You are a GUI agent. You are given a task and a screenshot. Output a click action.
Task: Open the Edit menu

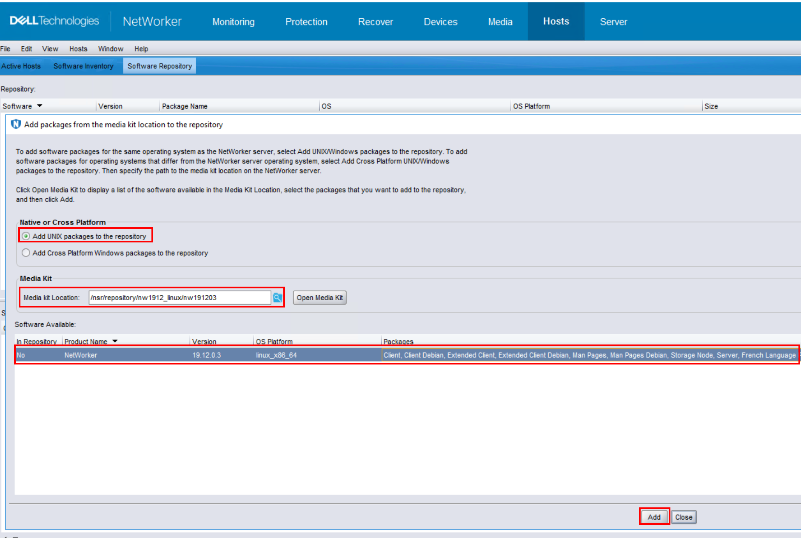26,48
